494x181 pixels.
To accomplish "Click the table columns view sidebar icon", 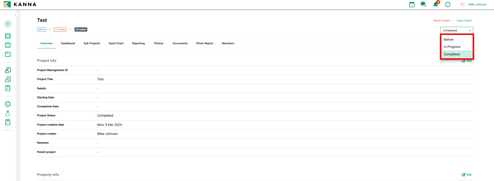I will click(8, 45).
